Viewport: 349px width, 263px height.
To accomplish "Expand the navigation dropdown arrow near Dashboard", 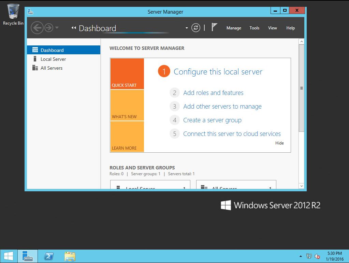I will click(187, 28).
